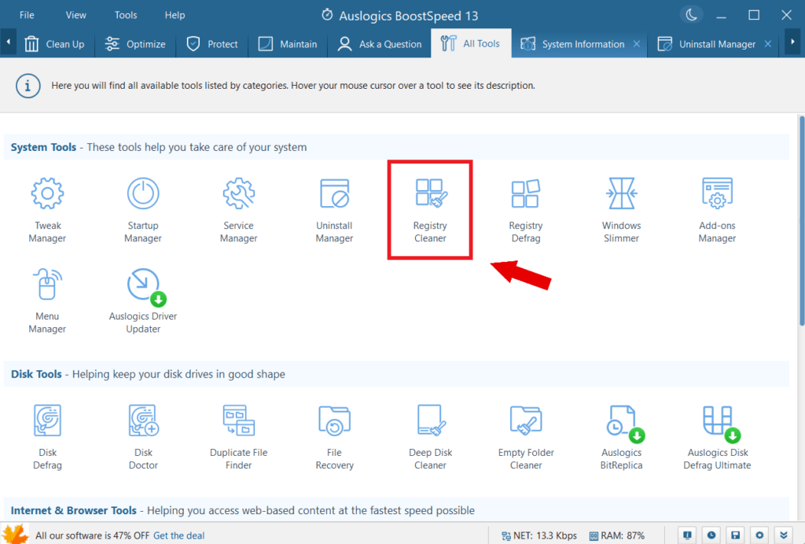Open the settings gear in the status bar
The image size is (805, 544).
(759, 535)
